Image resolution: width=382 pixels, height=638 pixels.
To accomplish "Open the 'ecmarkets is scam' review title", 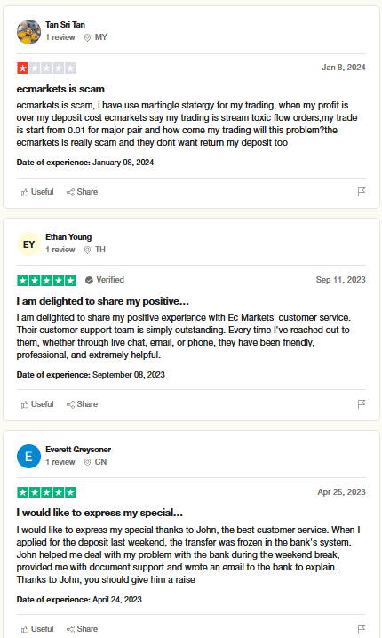I will pyautogui.click(x=60, y=89).
